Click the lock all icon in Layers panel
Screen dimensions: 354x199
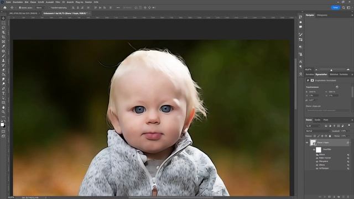(330, 136)
